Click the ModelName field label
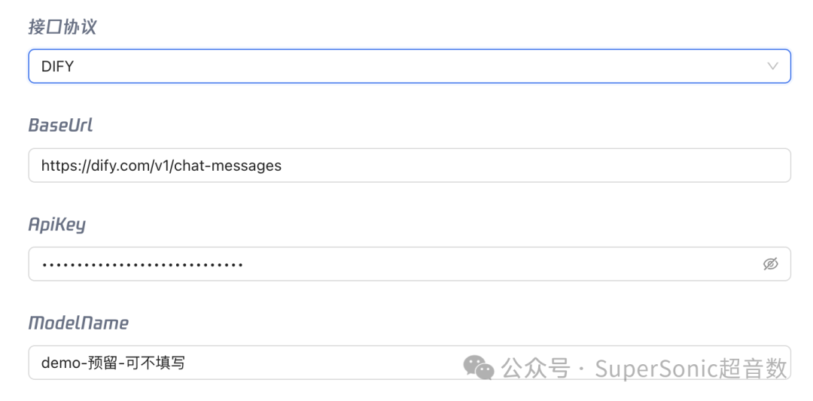The width and height of the screenshot is (813, 401). [x=78, y=323]
